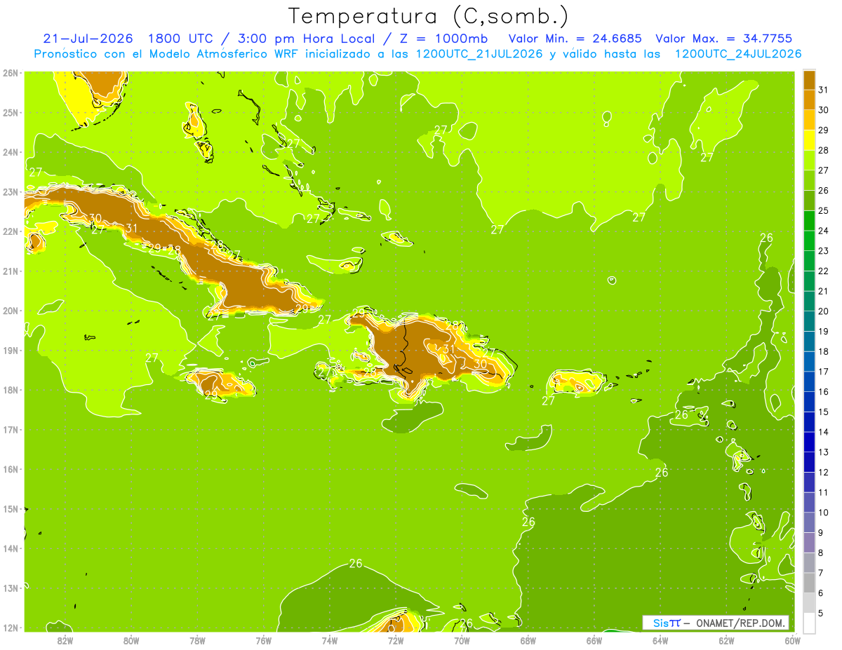
Task: Click the 20N latitude label
Action: click(10, 311)
